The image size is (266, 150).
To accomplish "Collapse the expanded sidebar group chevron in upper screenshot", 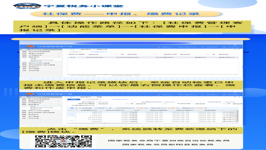I will (x=59, y=57).
